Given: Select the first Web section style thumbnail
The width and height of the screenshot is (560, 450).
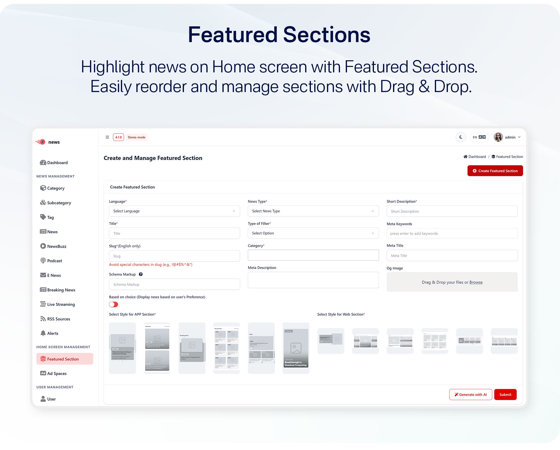Looking at the screenshot, I should click(x=331, y=341).
